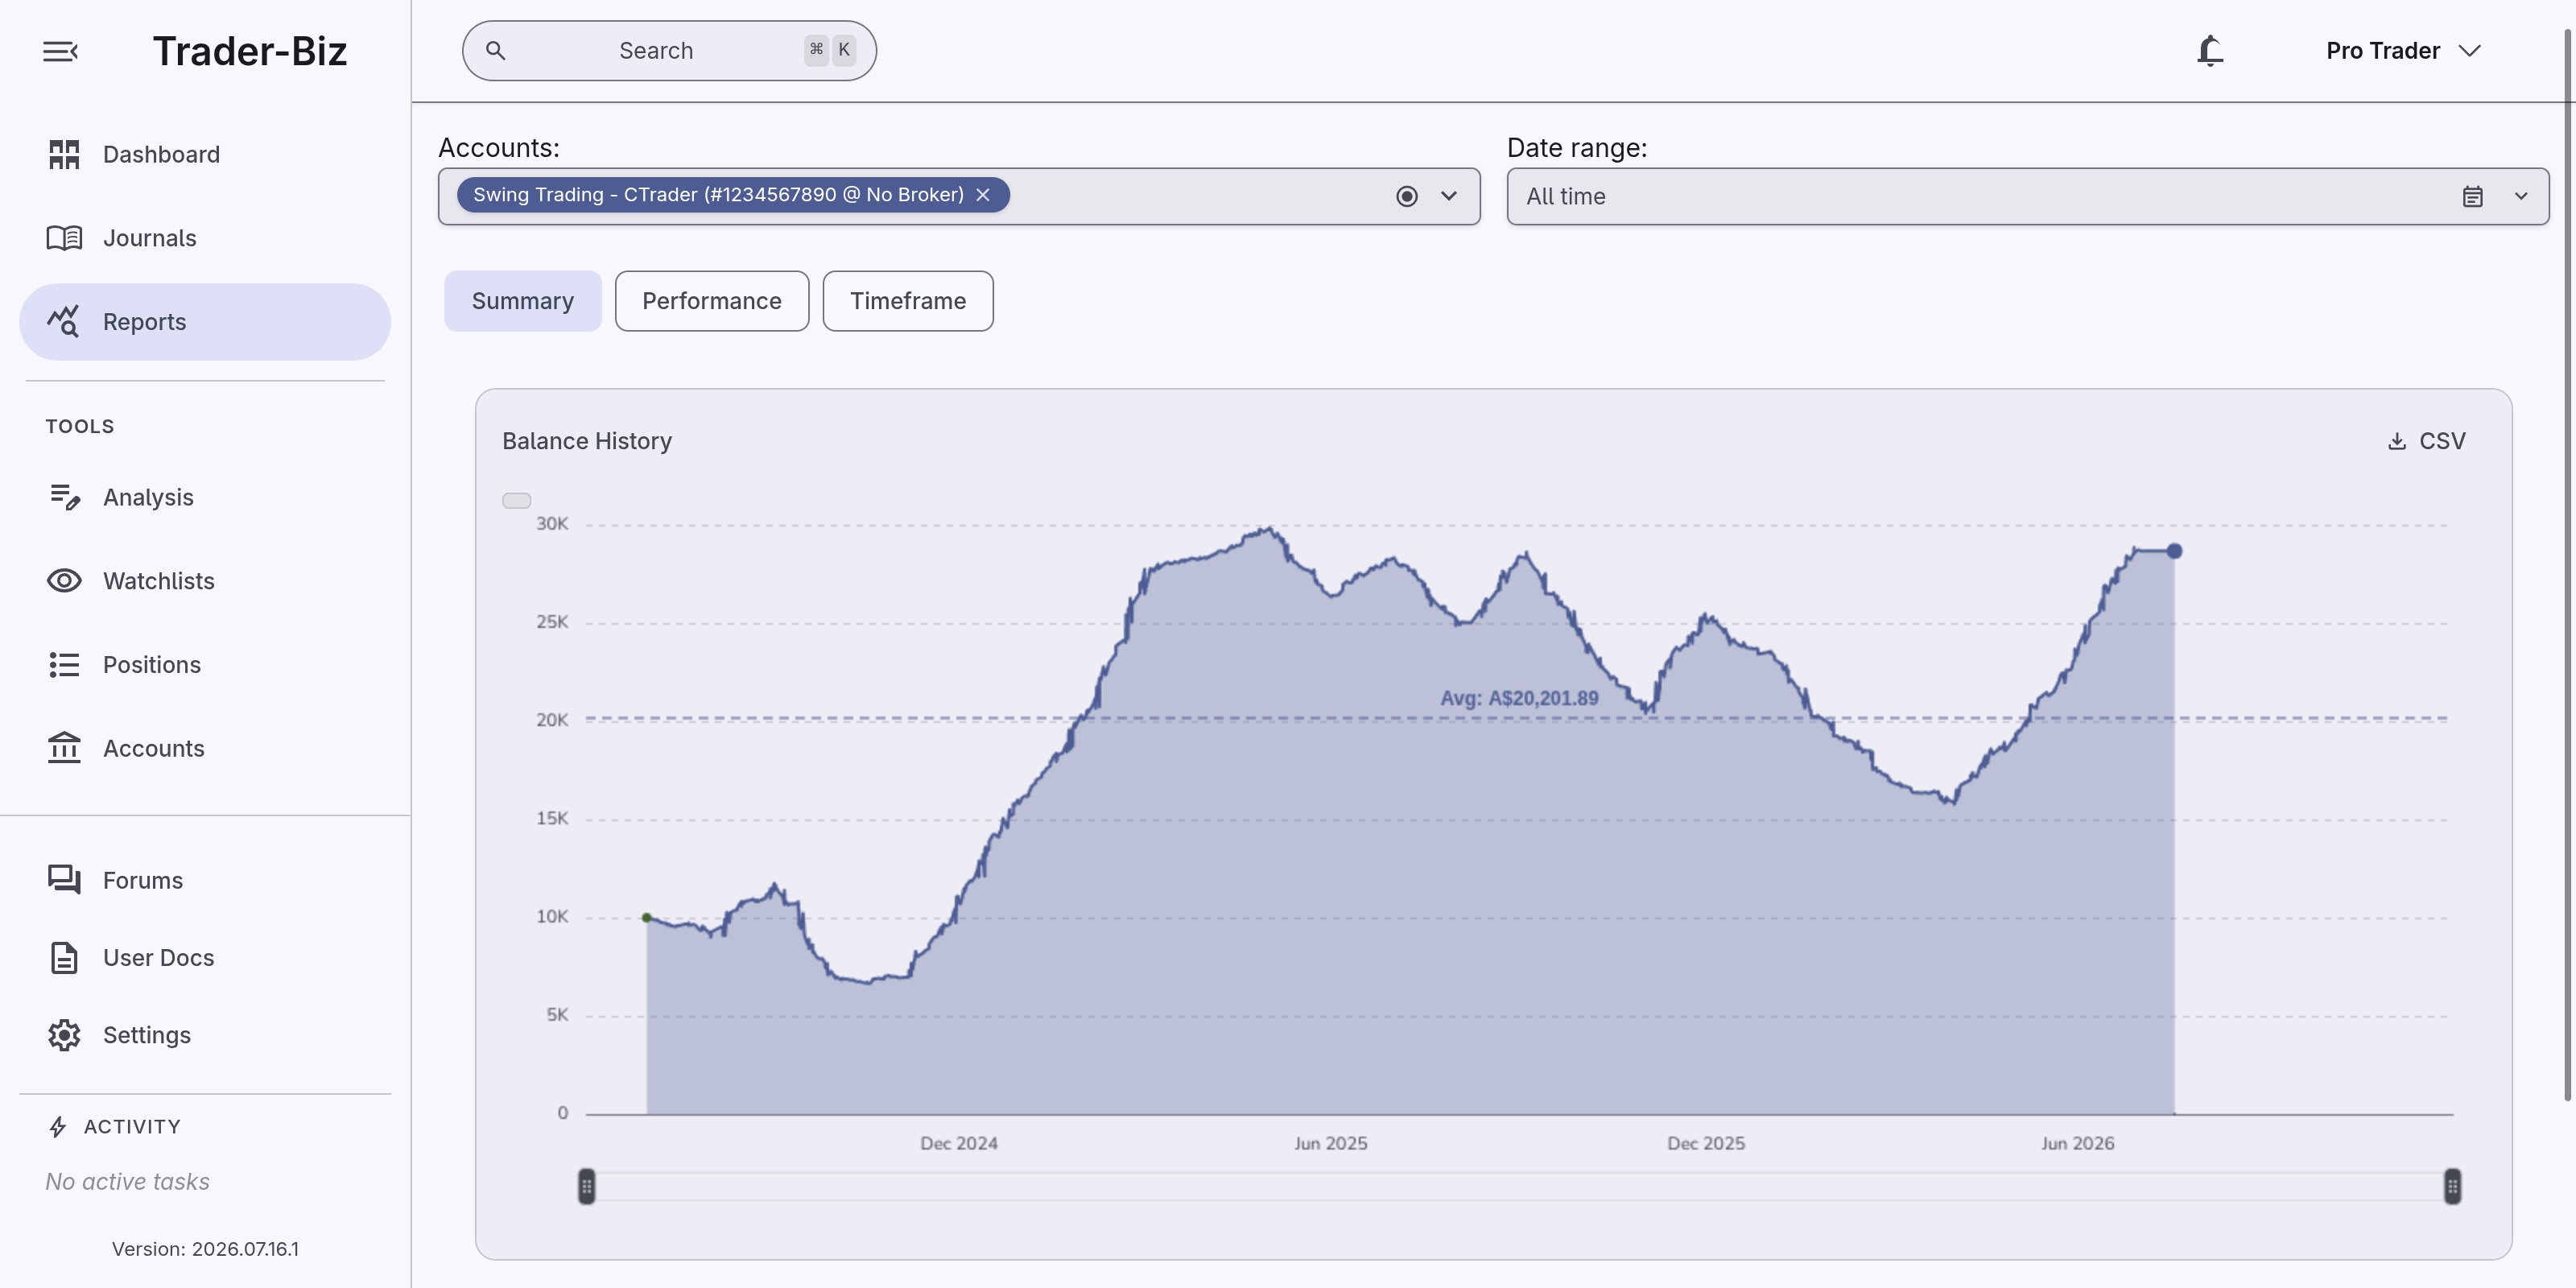Click the Analysis pencil-list icon

(x=64, y=497)
